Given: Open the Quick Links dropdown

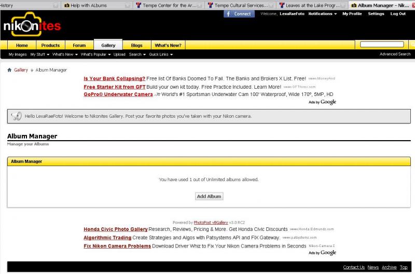Looking at the screenshot, I should coord(160,54).
